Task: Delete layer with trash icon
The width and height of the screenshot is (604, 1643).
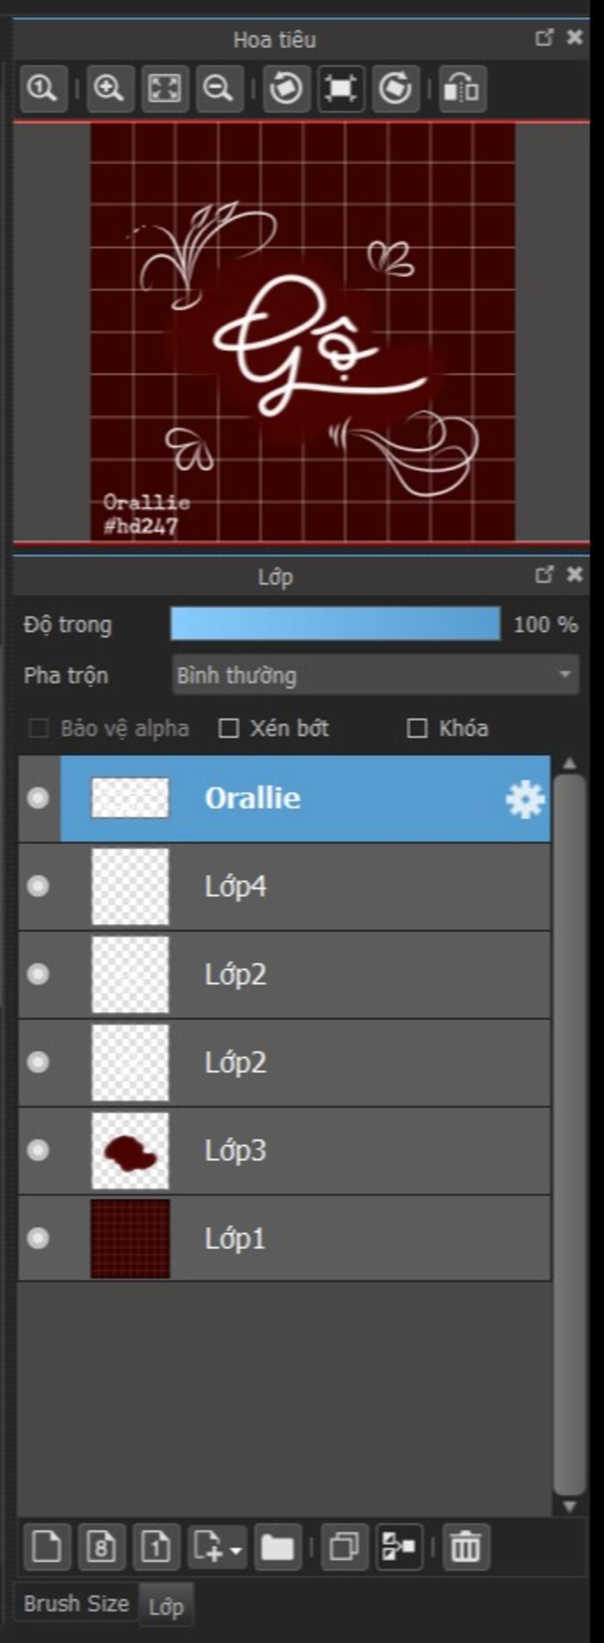Action: tap(465, 1547)
